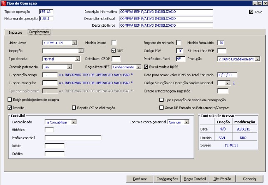This screenshot has width=268, height=185.
Task: Click the Descrição livros field
Action: click(166, 25)
